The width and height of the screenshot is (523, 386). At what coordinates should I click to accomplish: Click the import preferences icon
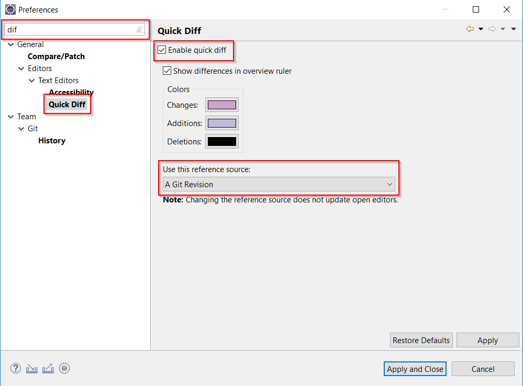point(32,368)
